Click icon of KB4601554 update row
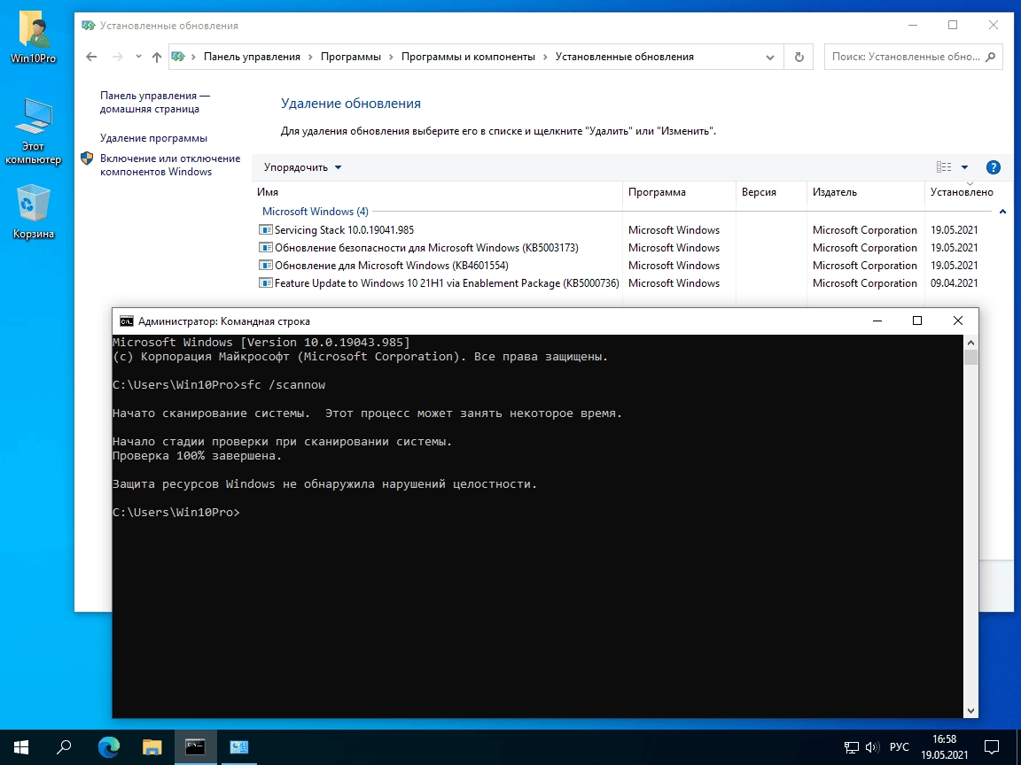This screenshot has height=765, width=1021. (265, 266)
